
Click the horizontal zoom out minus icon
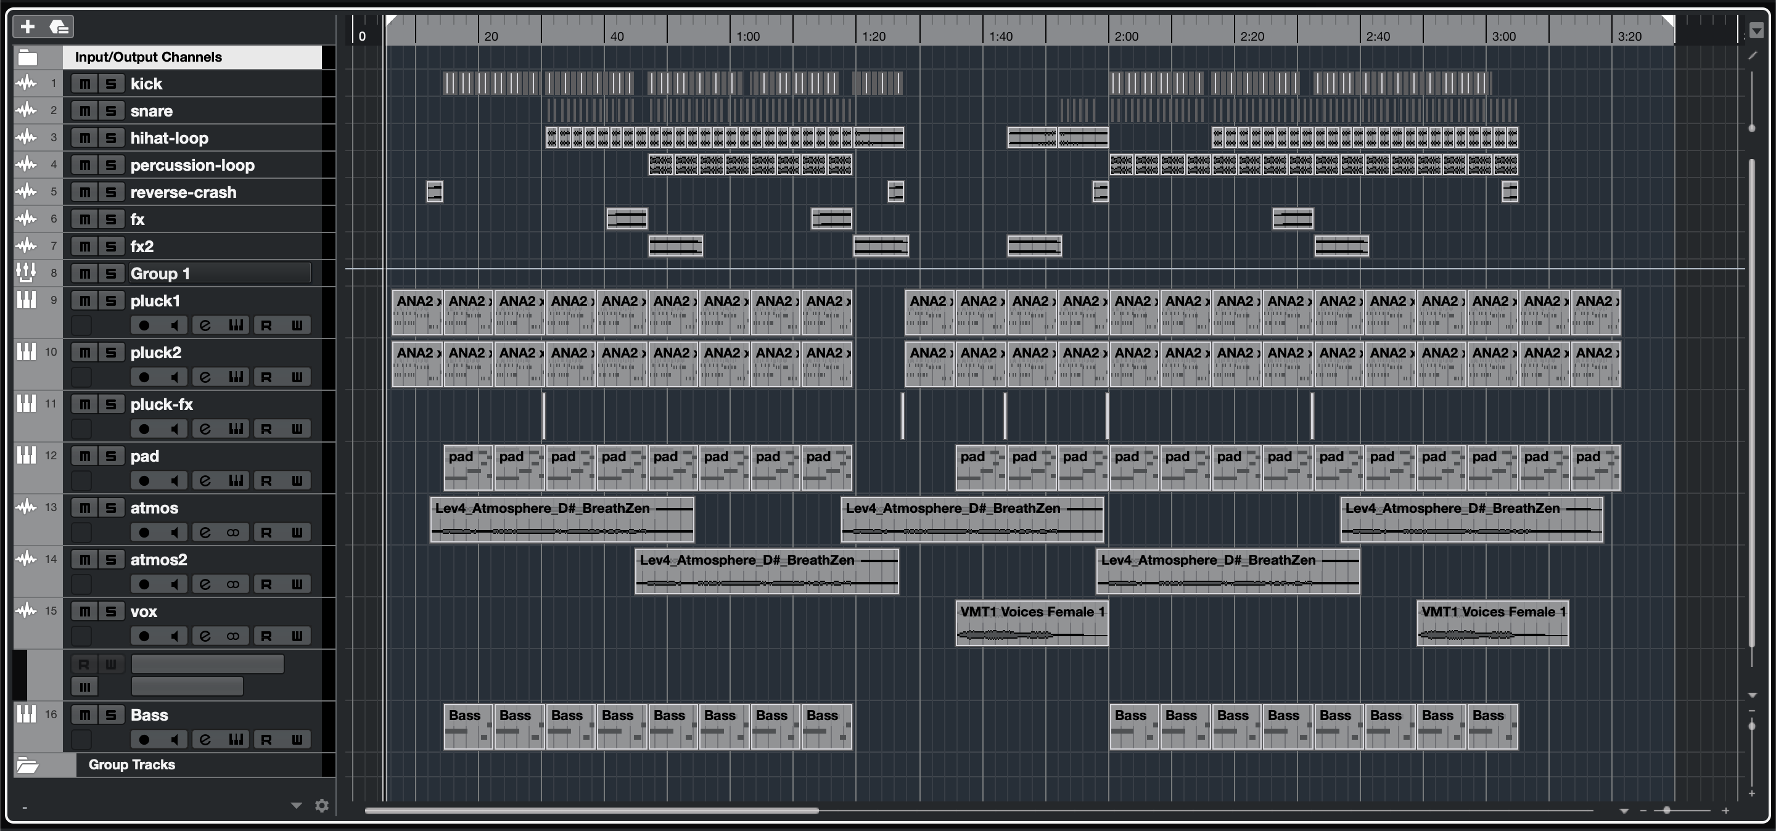(1643, 810)
